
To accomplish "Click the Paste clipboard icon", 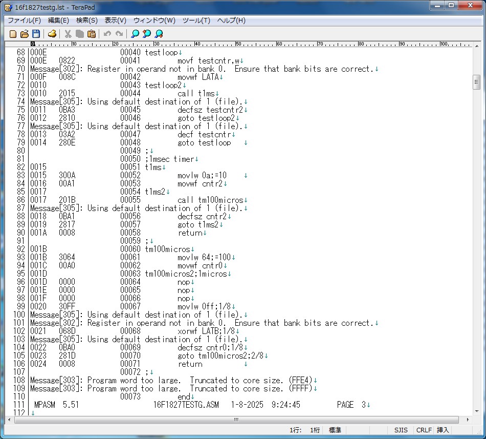I will tap(92, 34).
